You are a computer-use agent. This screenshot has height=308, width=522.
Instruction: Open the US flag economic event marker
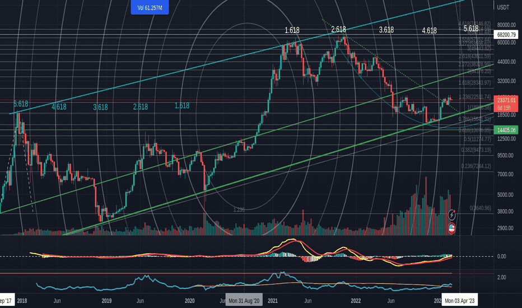coord(451,228)
